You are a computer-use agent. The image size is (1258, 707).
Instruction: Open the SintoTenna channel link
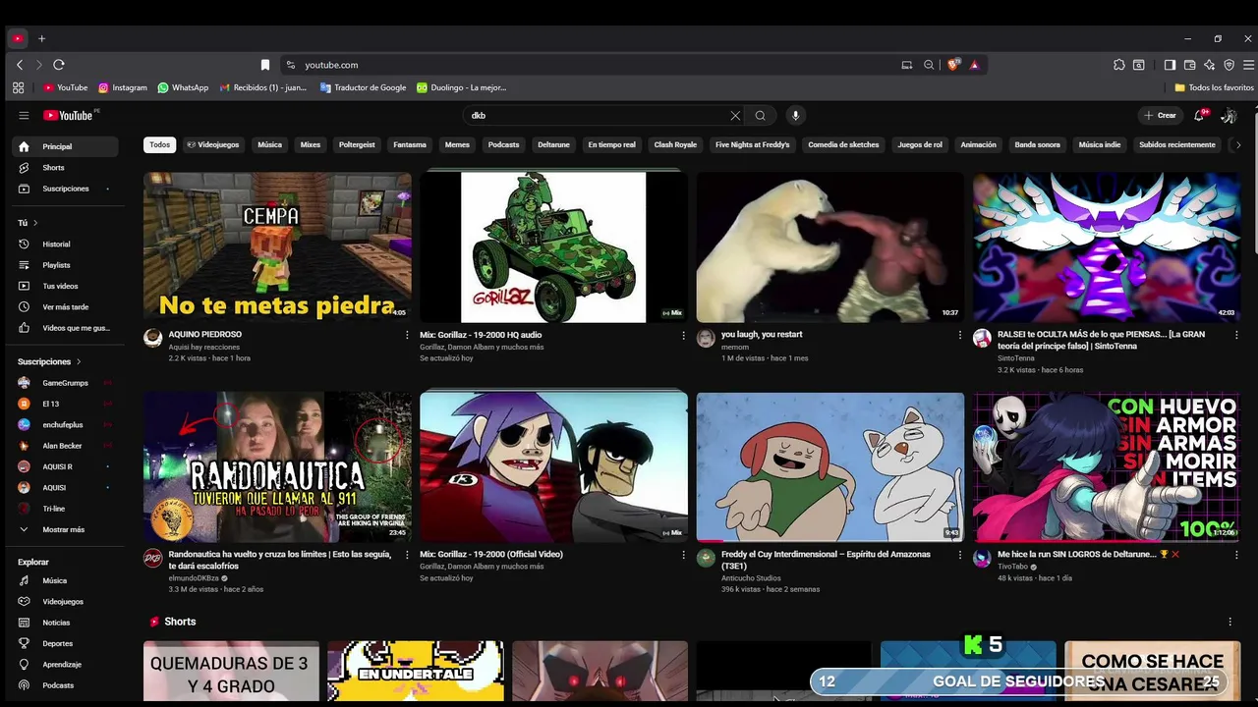pos(1016,358)
